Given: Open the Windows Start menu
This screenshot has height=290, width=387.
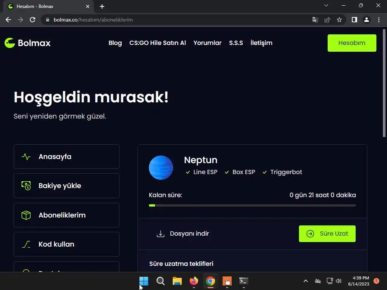Looking at the screenshot, I should pyautogui.click(x=144, y=281).
